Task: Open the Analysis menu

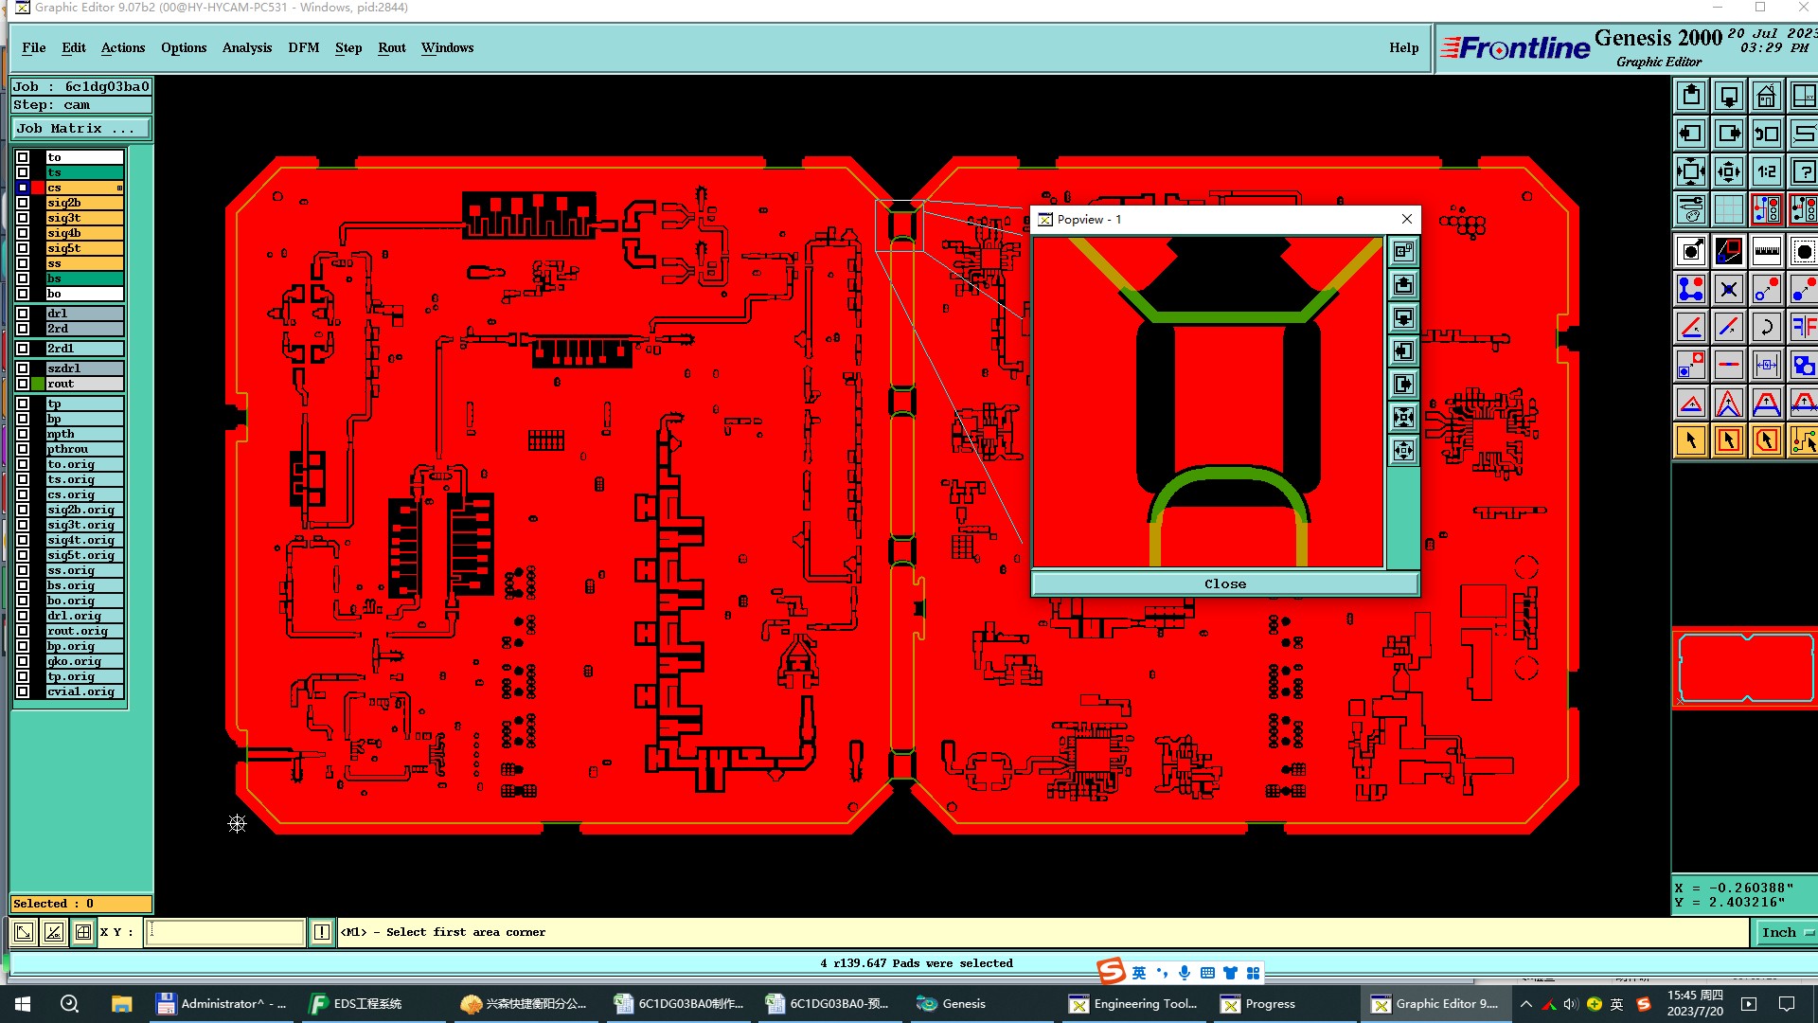Action: click(x=246, y=47)
